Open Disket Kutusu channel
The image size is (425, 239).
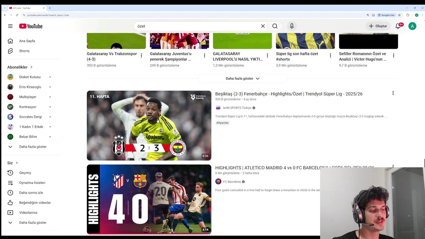pyautogui.click(x=31, y=77)
